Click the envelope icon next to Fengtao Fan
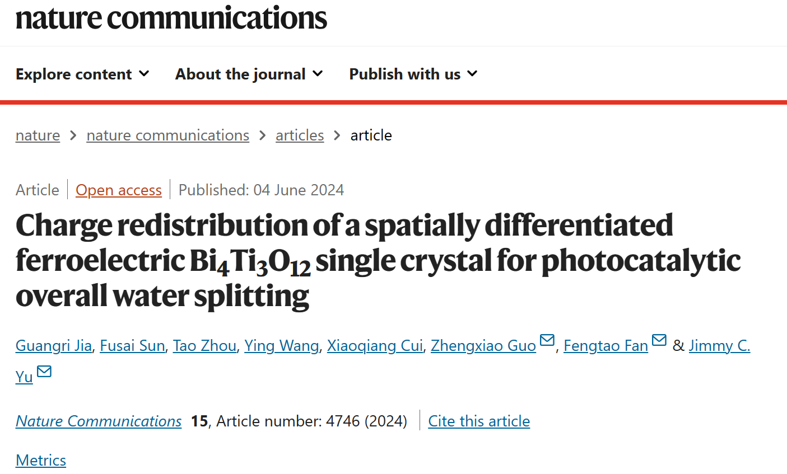 (659, 340)
